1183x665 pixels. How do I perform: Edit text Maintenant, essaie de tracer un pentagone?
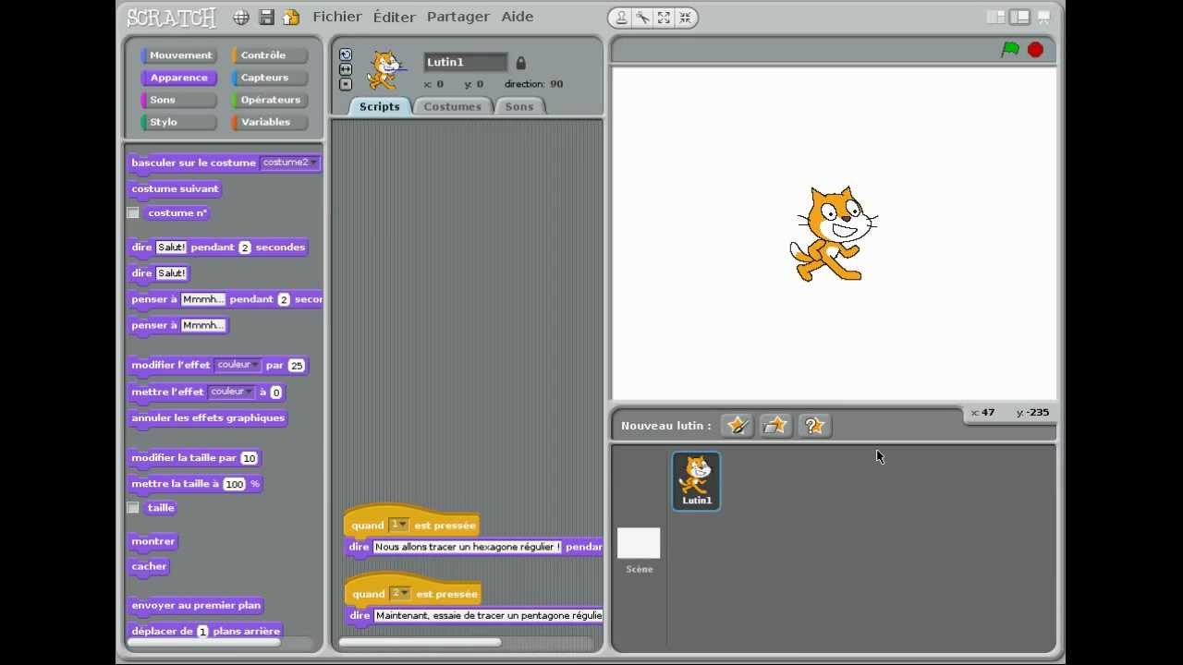488,615
